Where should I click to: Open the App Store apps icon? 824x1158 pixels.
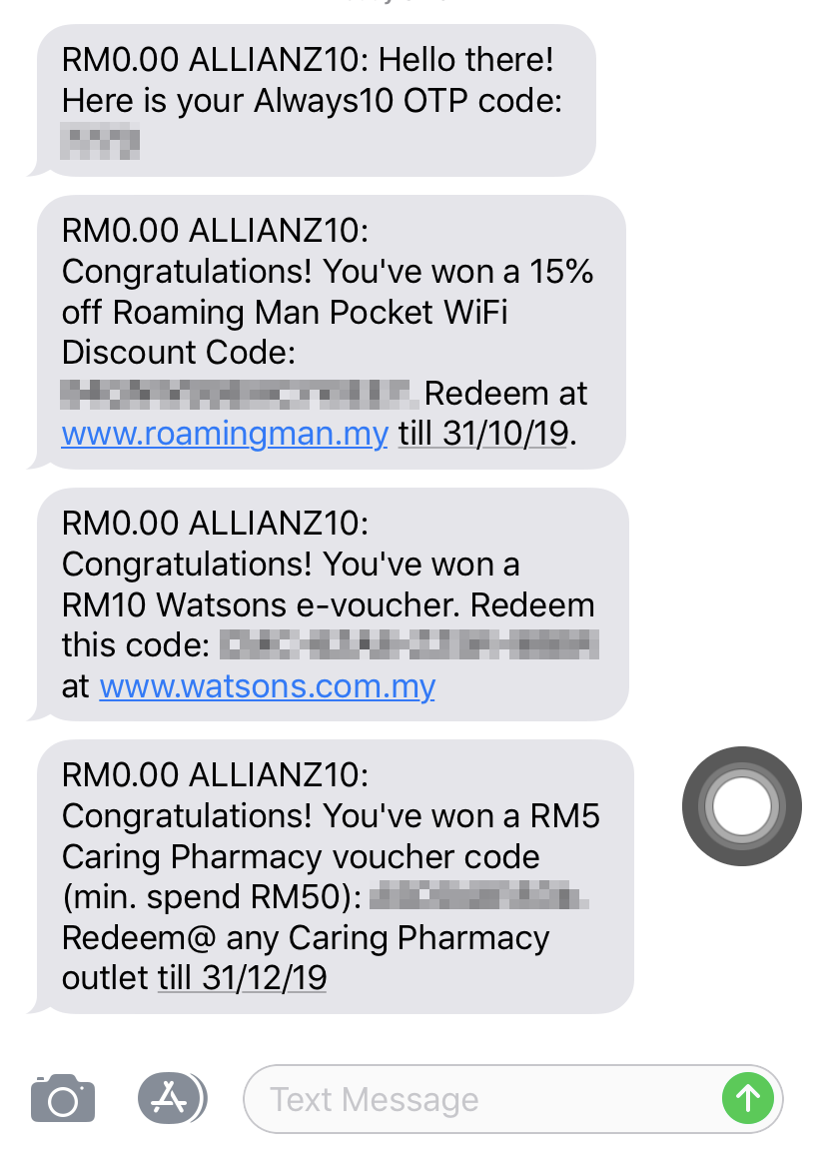[172, 1098]
